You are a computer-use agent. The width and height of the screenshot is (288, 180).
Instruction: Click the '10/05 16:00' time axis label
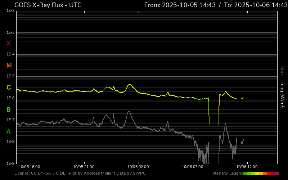30,167
